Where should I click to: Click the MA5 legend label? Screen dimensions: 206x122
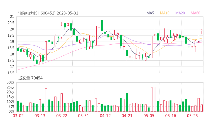(150, 13)
